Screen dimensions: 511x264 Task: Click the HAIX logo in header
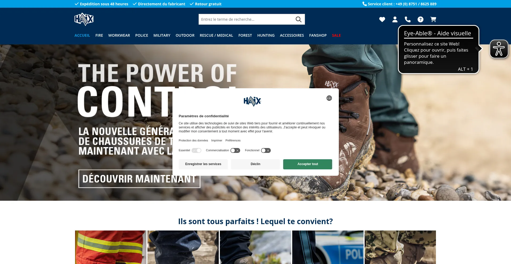[84, 19]
